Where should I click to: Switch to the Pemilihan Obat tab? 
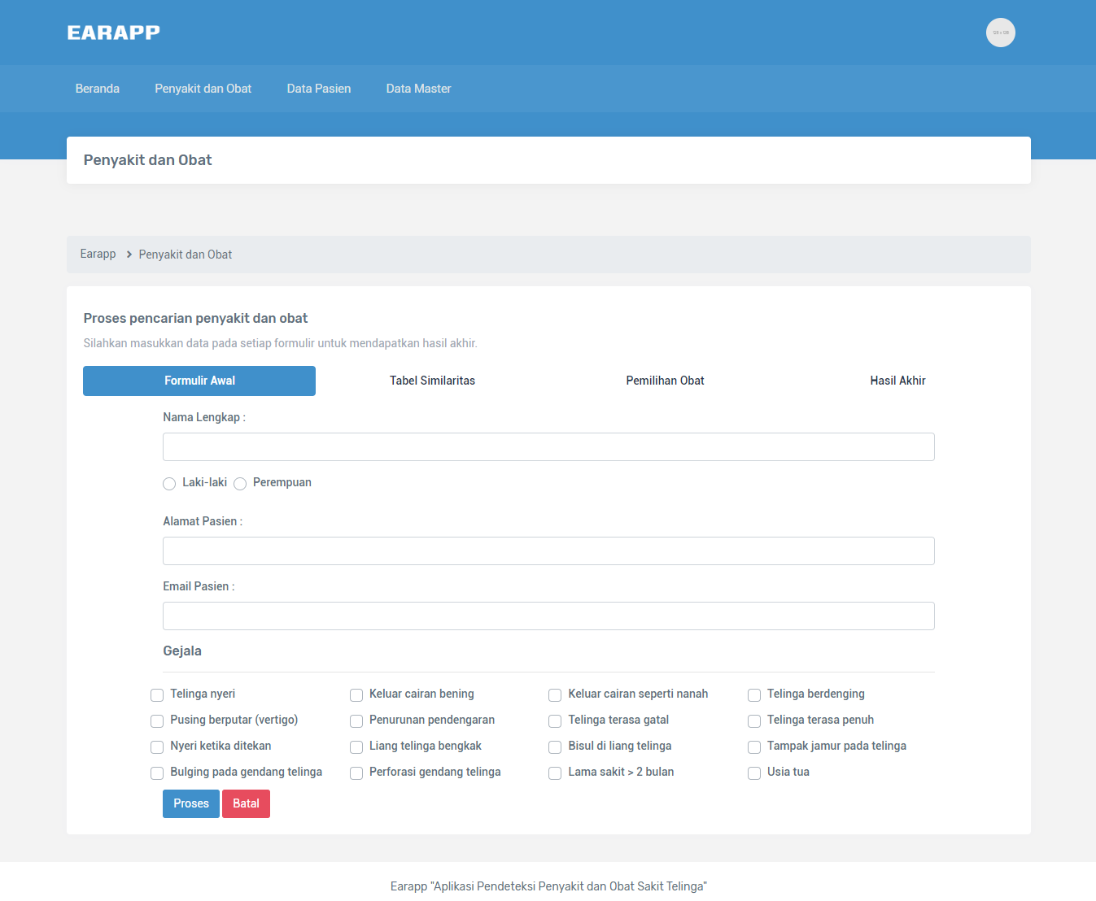[665, 381]
